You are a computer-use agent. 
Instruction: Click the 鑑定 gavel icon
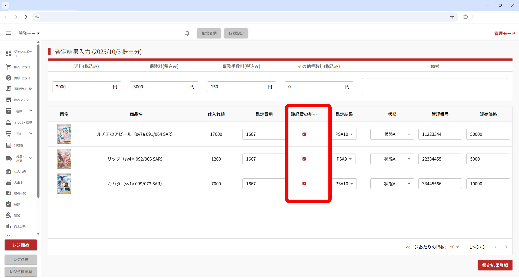tap(9, 215)
